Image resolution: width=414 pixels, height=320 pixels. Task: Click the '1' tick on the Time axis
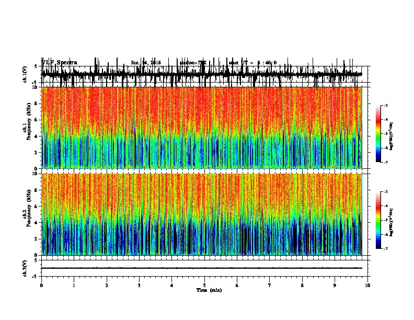[74, 285]
